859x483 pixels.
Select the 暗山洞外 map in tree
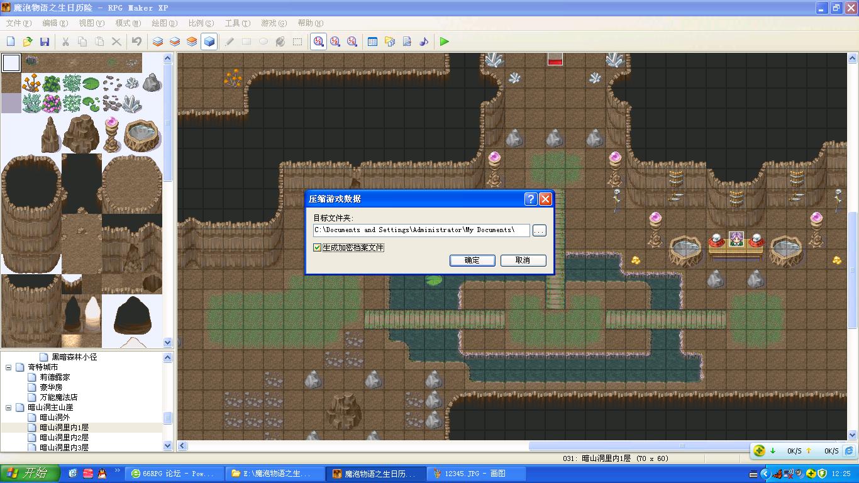pyautogui.click(x=55, y=418)
